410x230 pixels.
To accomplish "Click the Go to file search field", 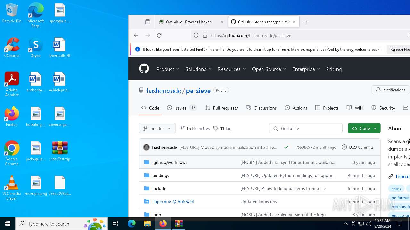I will pos(306,128).
